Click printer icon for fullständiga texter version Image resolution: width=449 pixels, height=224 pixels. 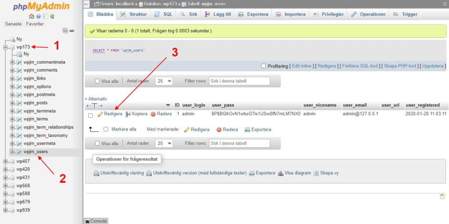(149, 173)
